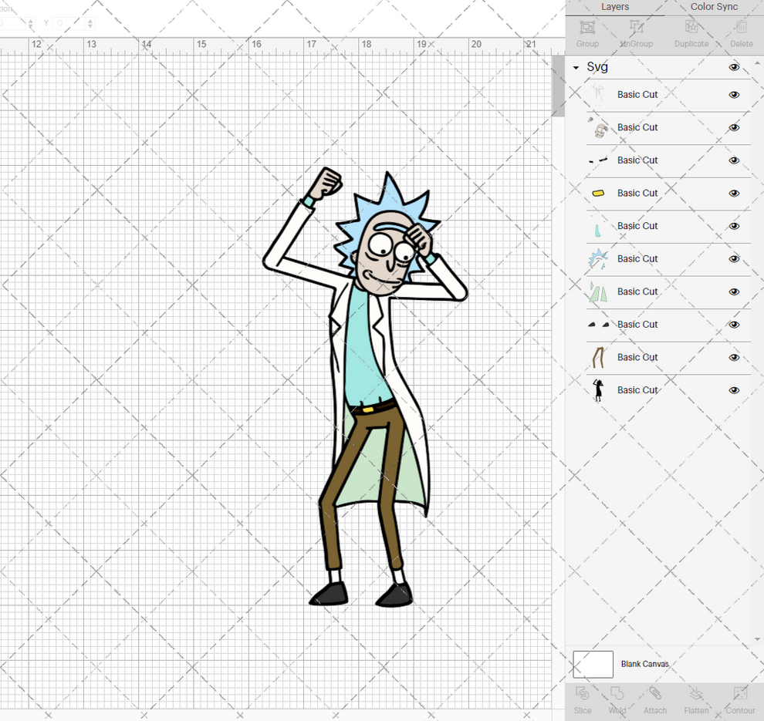Screen dimensions: 764x721
Task: Select the Attach icon
Action: pyautogui.click(x=655, y=699)
